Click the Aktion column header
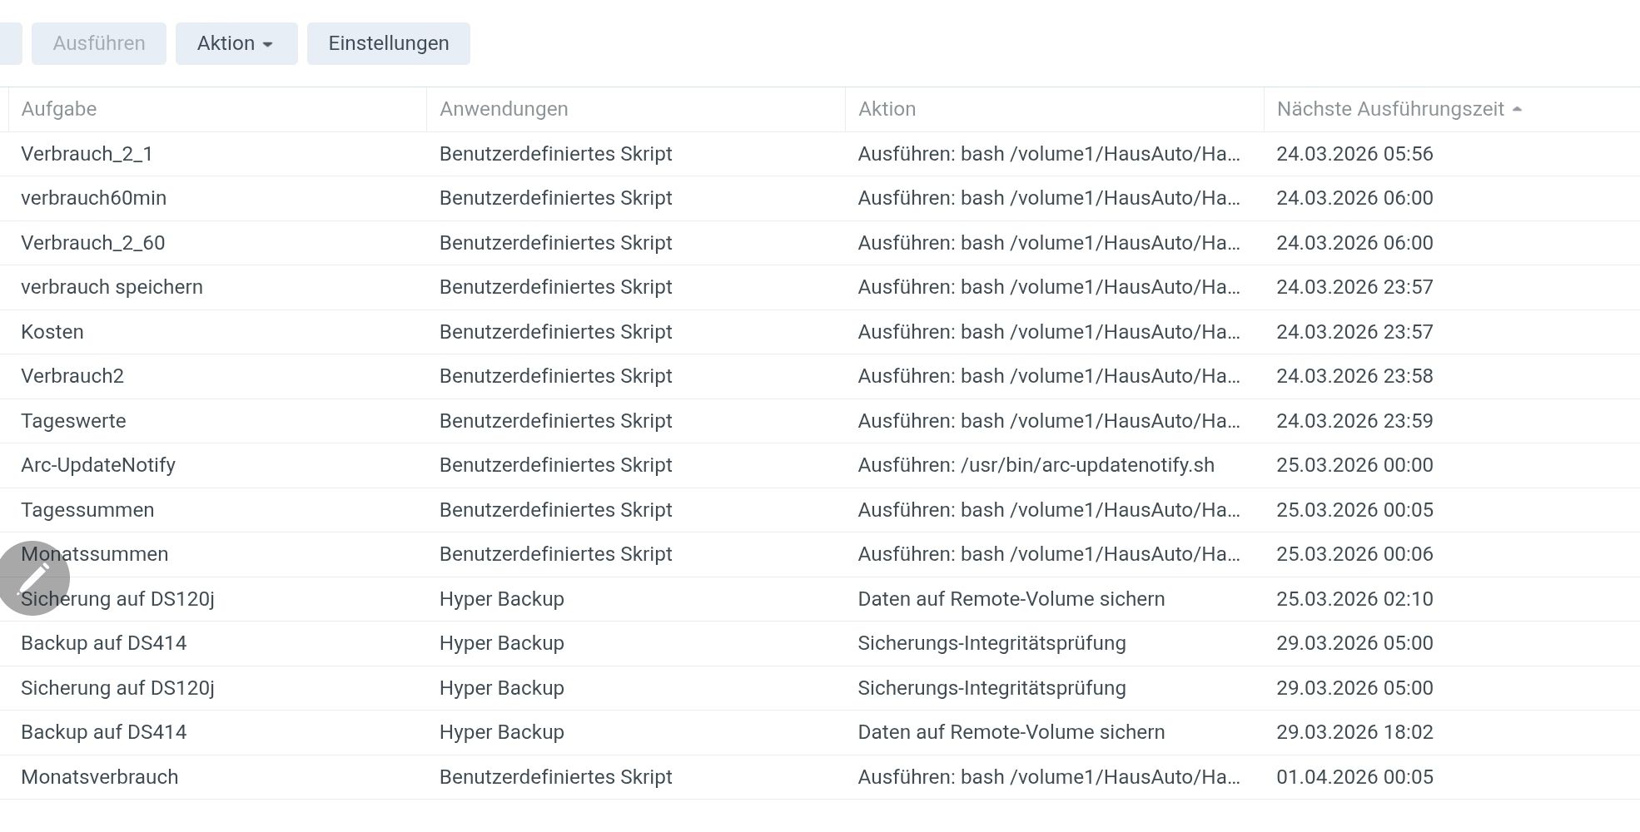The image size is (1640, 832). click(887, 109)
